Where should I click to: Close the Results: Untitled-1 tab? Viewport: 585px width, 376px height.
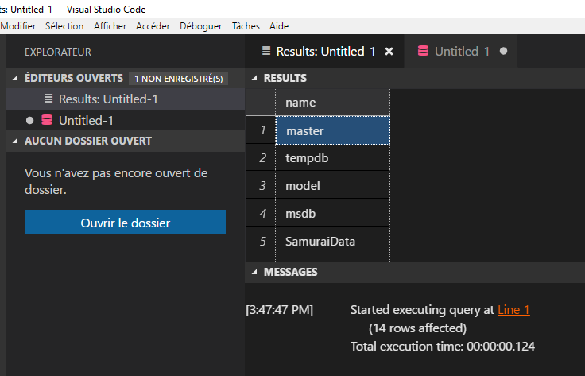(389, 52)
